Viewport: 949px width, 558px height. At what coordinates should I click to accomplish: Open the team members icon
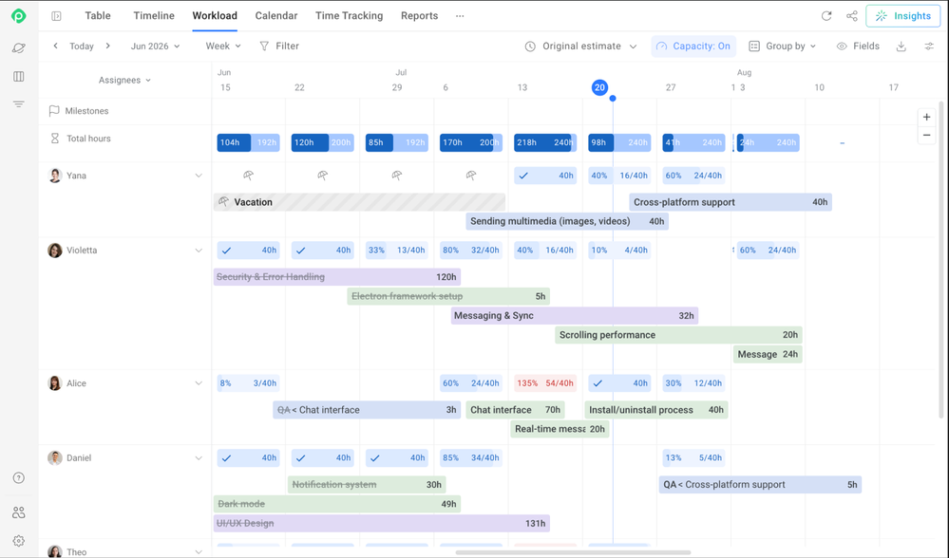tap(19, 512)
